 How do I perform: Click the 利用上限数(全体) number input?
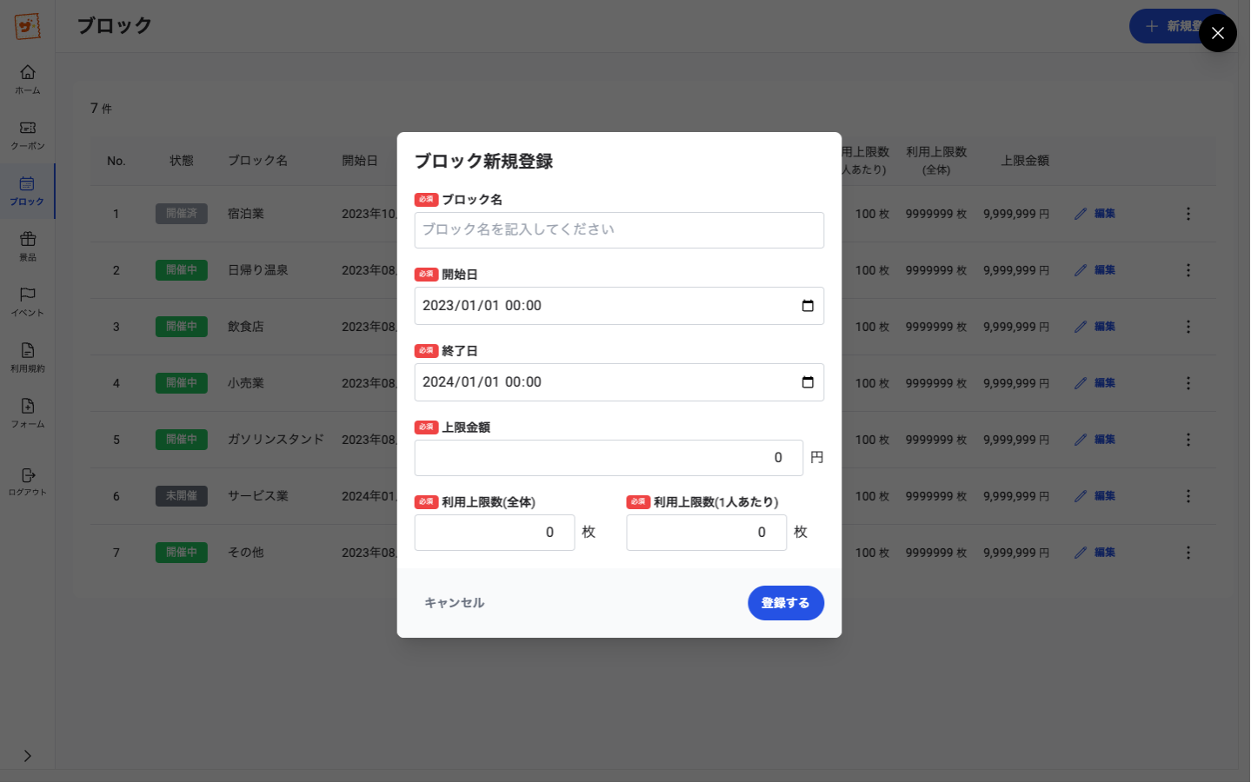[x=495, y=533]
